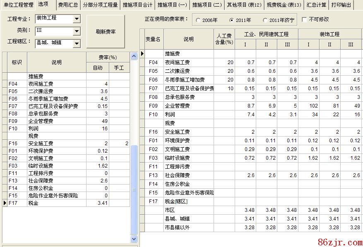The height and width of the screenshot is (247, 363).
Task: Enable the 不可修改 checkbox
Action: tap(305, 19)
